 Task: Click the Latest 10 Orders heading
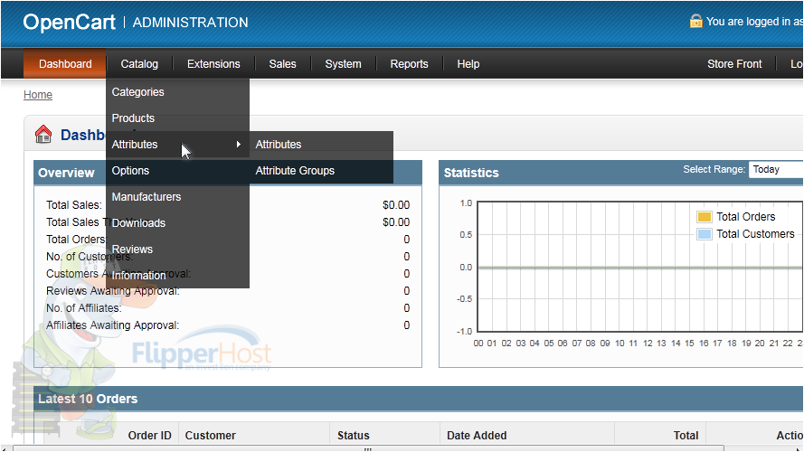click(88, 399)
